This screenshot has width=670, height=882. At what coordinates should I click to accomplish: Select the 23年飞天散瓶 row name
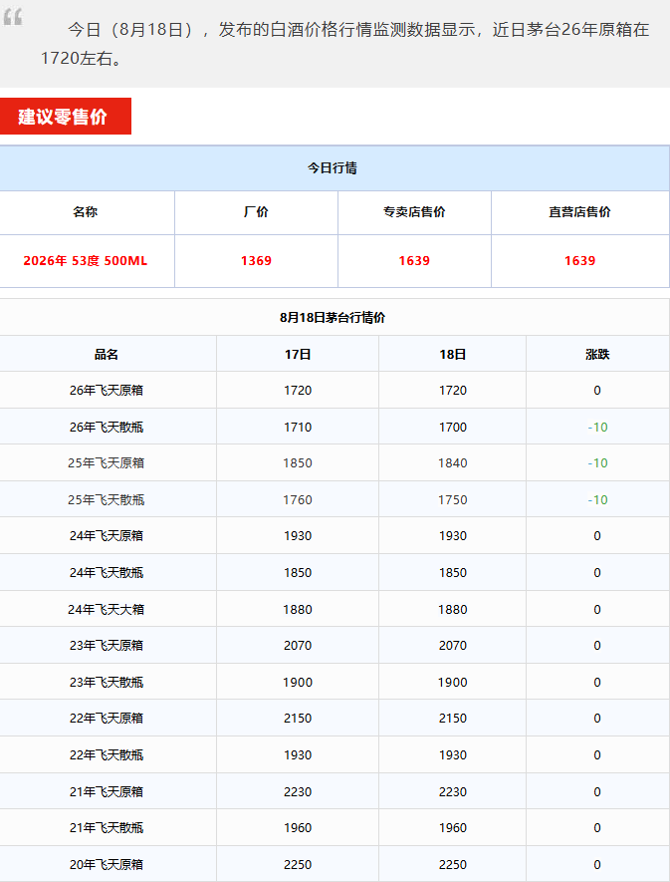coord(107,683)
